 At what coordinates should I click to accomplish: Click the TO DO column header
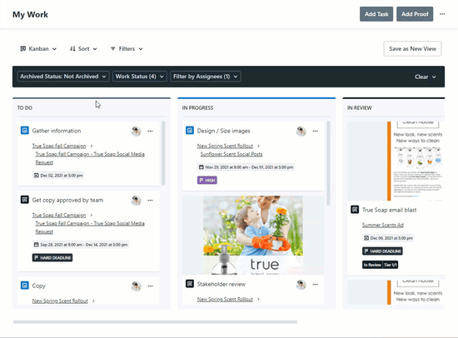25,107
